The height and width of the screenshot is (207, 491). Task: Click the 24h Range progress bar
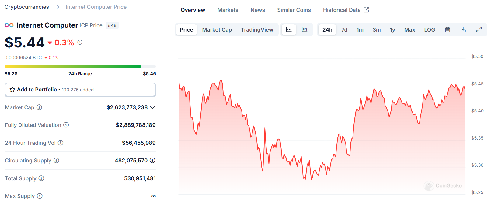click(x=80, y=66)
